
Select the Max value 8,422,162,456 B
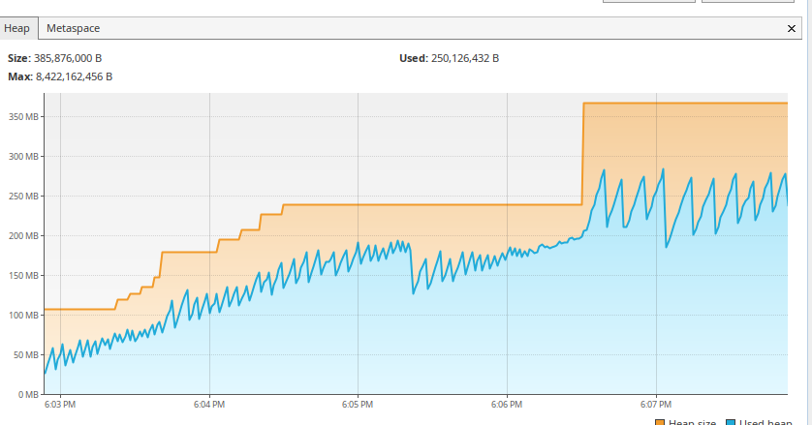pyautogui.click(x=74, y=76)
